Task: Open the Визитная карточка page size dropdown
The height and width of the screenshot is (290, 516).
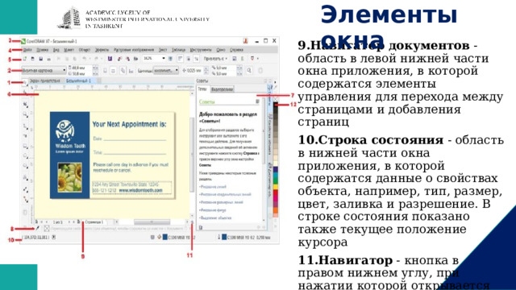Action: (x=44, y=70)
